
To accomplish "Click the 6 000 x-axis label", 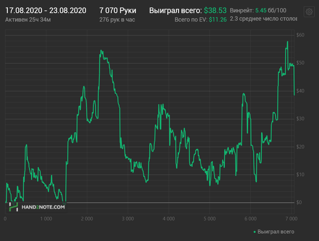I will pyautogui.click(x=251, y=219).
